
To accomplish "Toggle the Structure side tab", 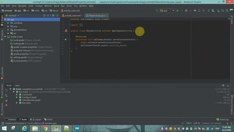I will pyautogui.click(x=2, y=109).
